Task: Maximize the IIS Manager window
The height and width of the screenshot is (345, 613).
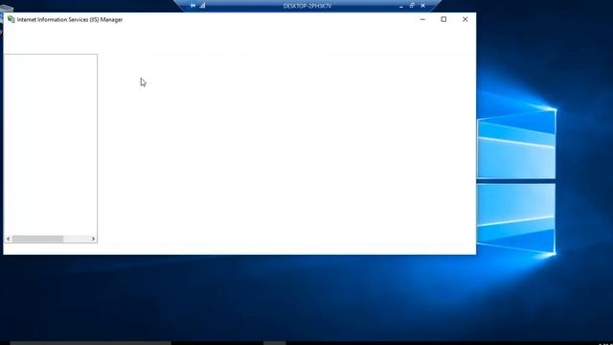Action: [x=443, y=19]
